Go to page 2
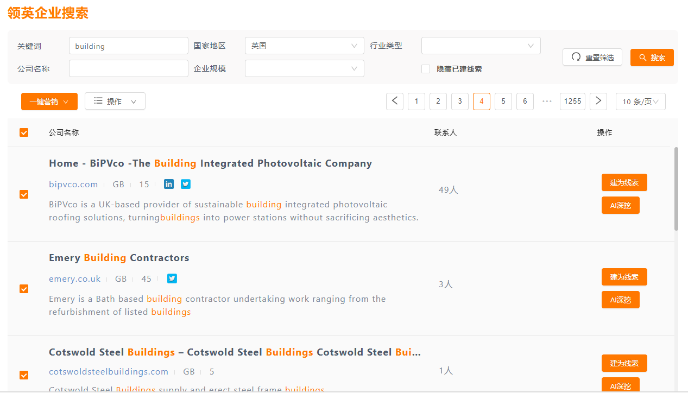688x393 pixels. (x=438, y=102)
